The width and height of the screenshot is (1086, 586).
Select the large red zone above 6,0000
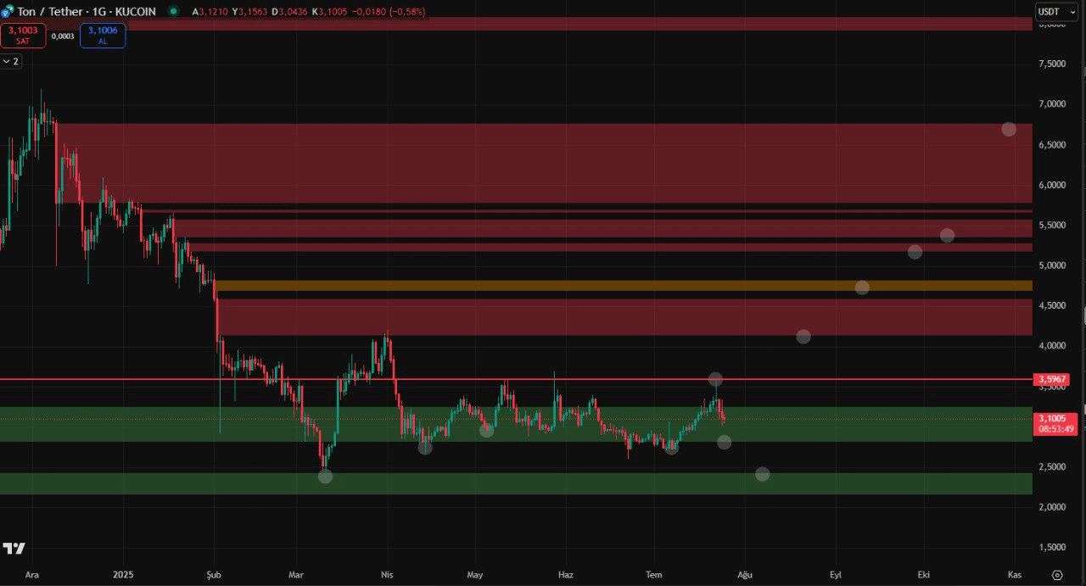tap(544, 164)
